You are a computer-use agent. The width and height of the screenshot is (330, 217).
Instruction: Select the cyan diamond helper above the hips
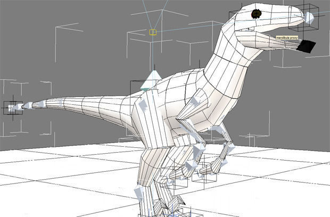[x=151, y=81]
